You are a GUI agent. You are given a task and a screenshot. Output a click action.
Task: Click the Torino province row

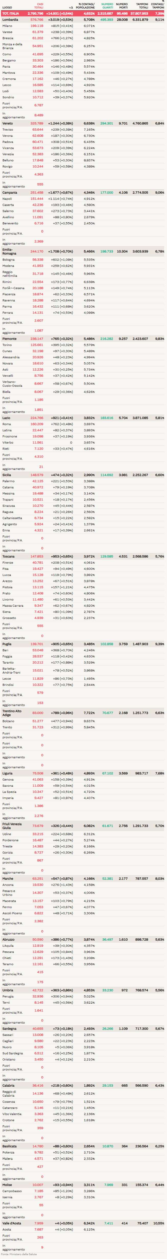(7, 345)
